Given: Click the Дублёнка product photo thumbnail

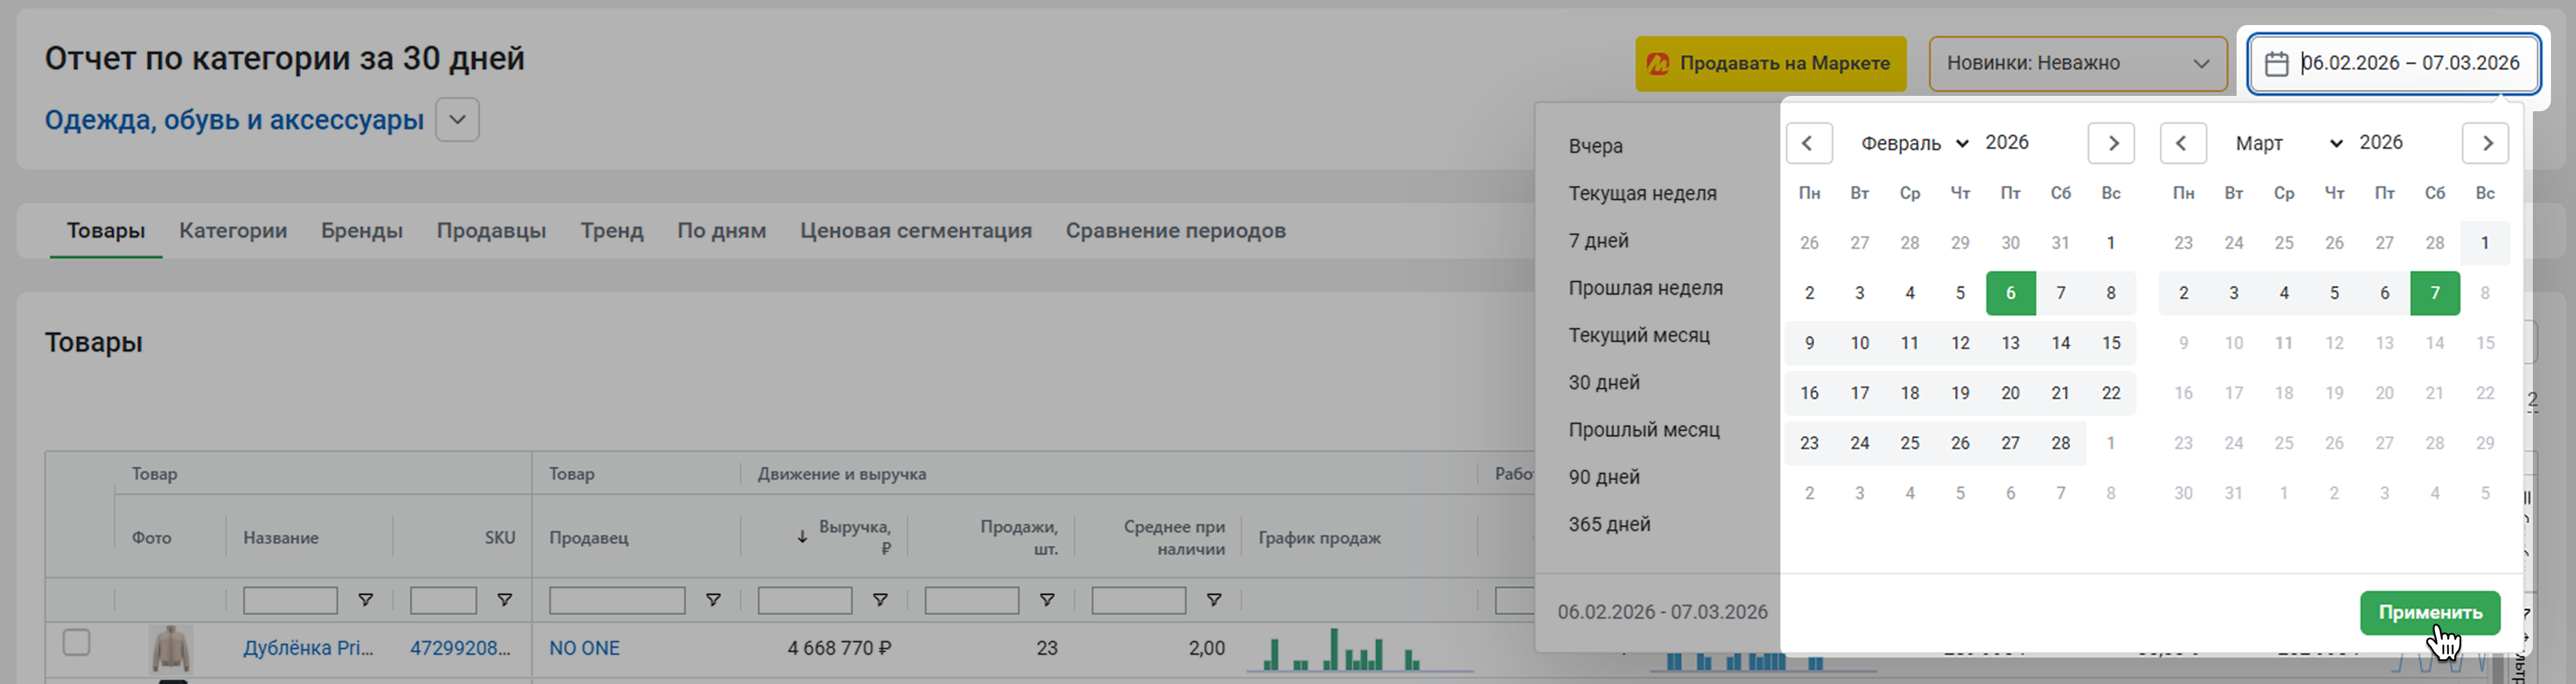Looking at the screenshot, I should click(171, 648).
